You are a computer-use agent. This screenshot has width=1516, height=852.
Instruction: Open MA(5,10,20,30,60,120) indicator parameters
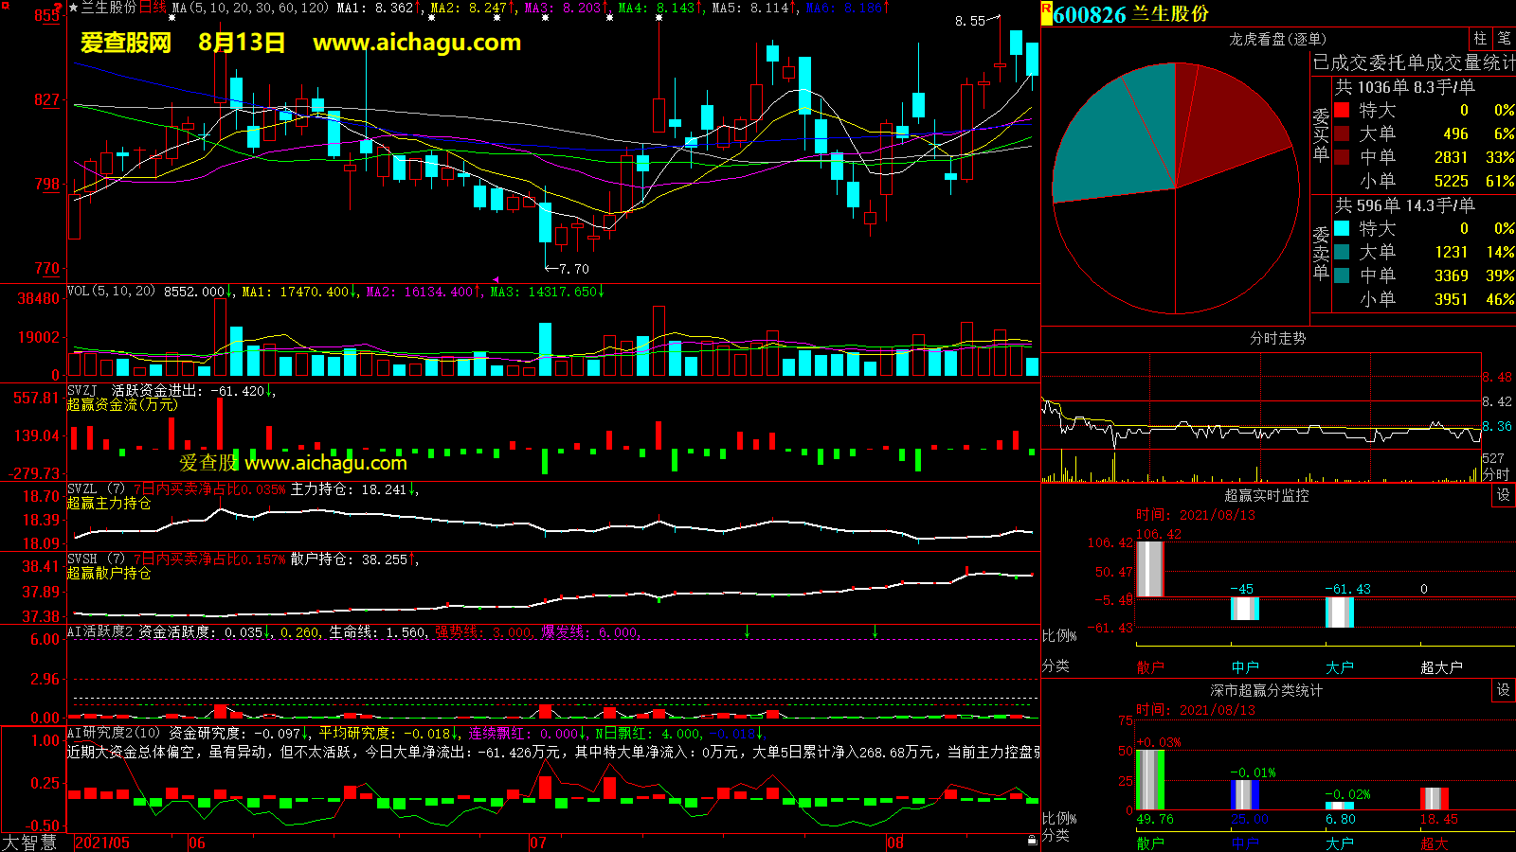click(x=250, y=8)
